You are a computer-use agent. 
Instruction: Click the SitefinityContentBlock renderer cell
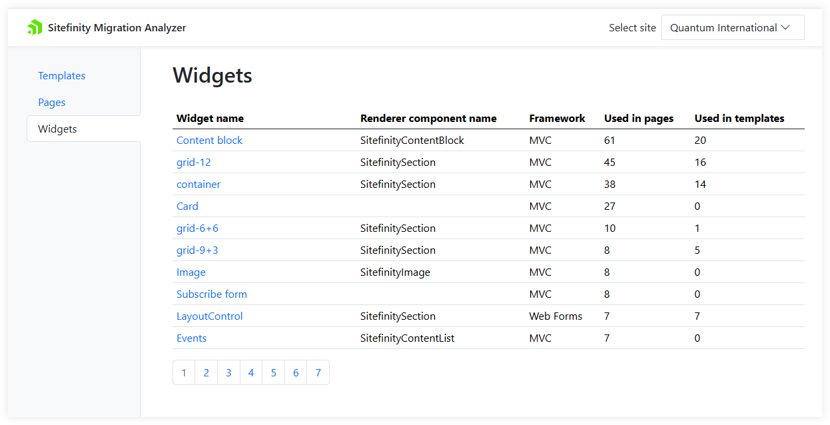pyautogui.click(x=412, y=140)
